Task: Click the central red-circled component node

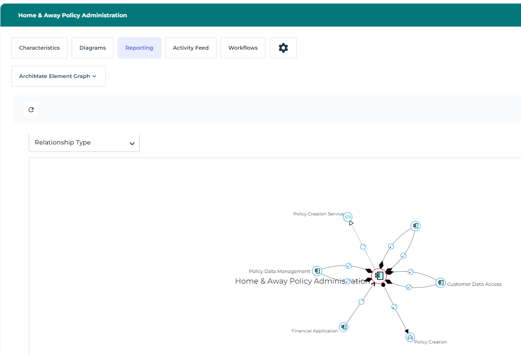Action: click(379, 276)
